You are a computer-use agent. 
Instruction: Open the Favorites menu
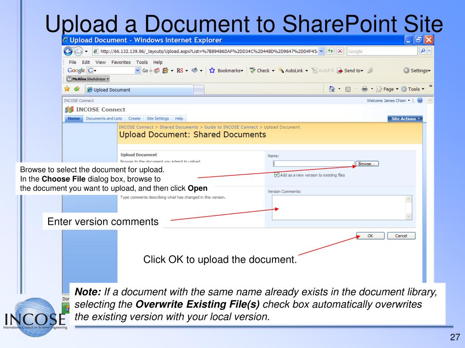coord(121,62)
